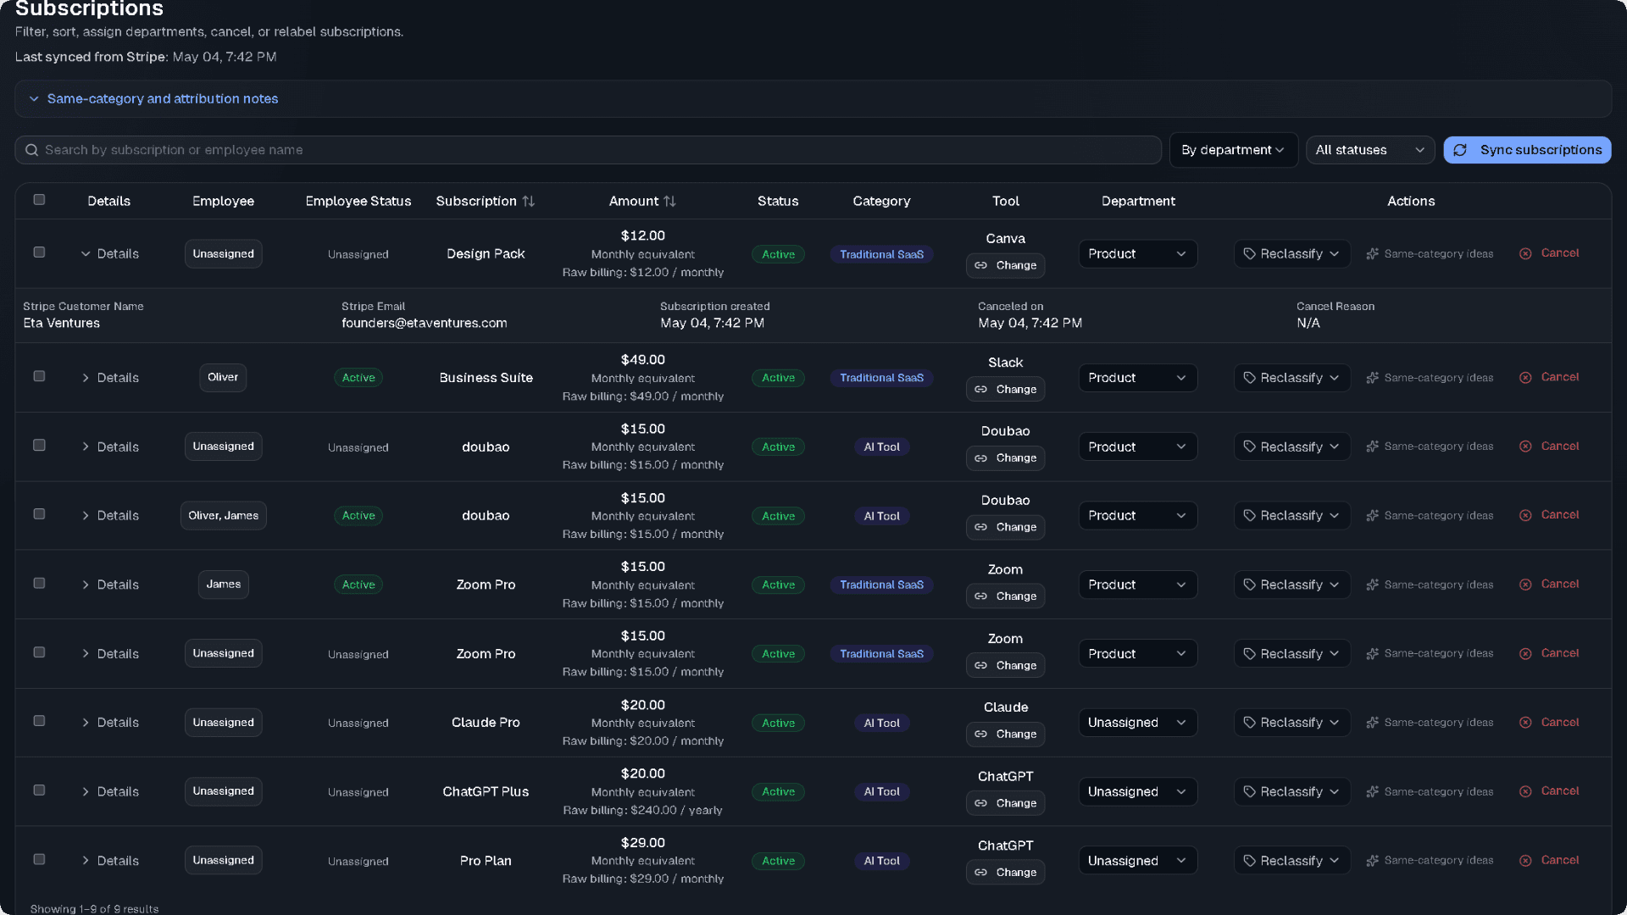
Task: Check the Claude Pro row checkbox
Action: (x=39, y=721)
